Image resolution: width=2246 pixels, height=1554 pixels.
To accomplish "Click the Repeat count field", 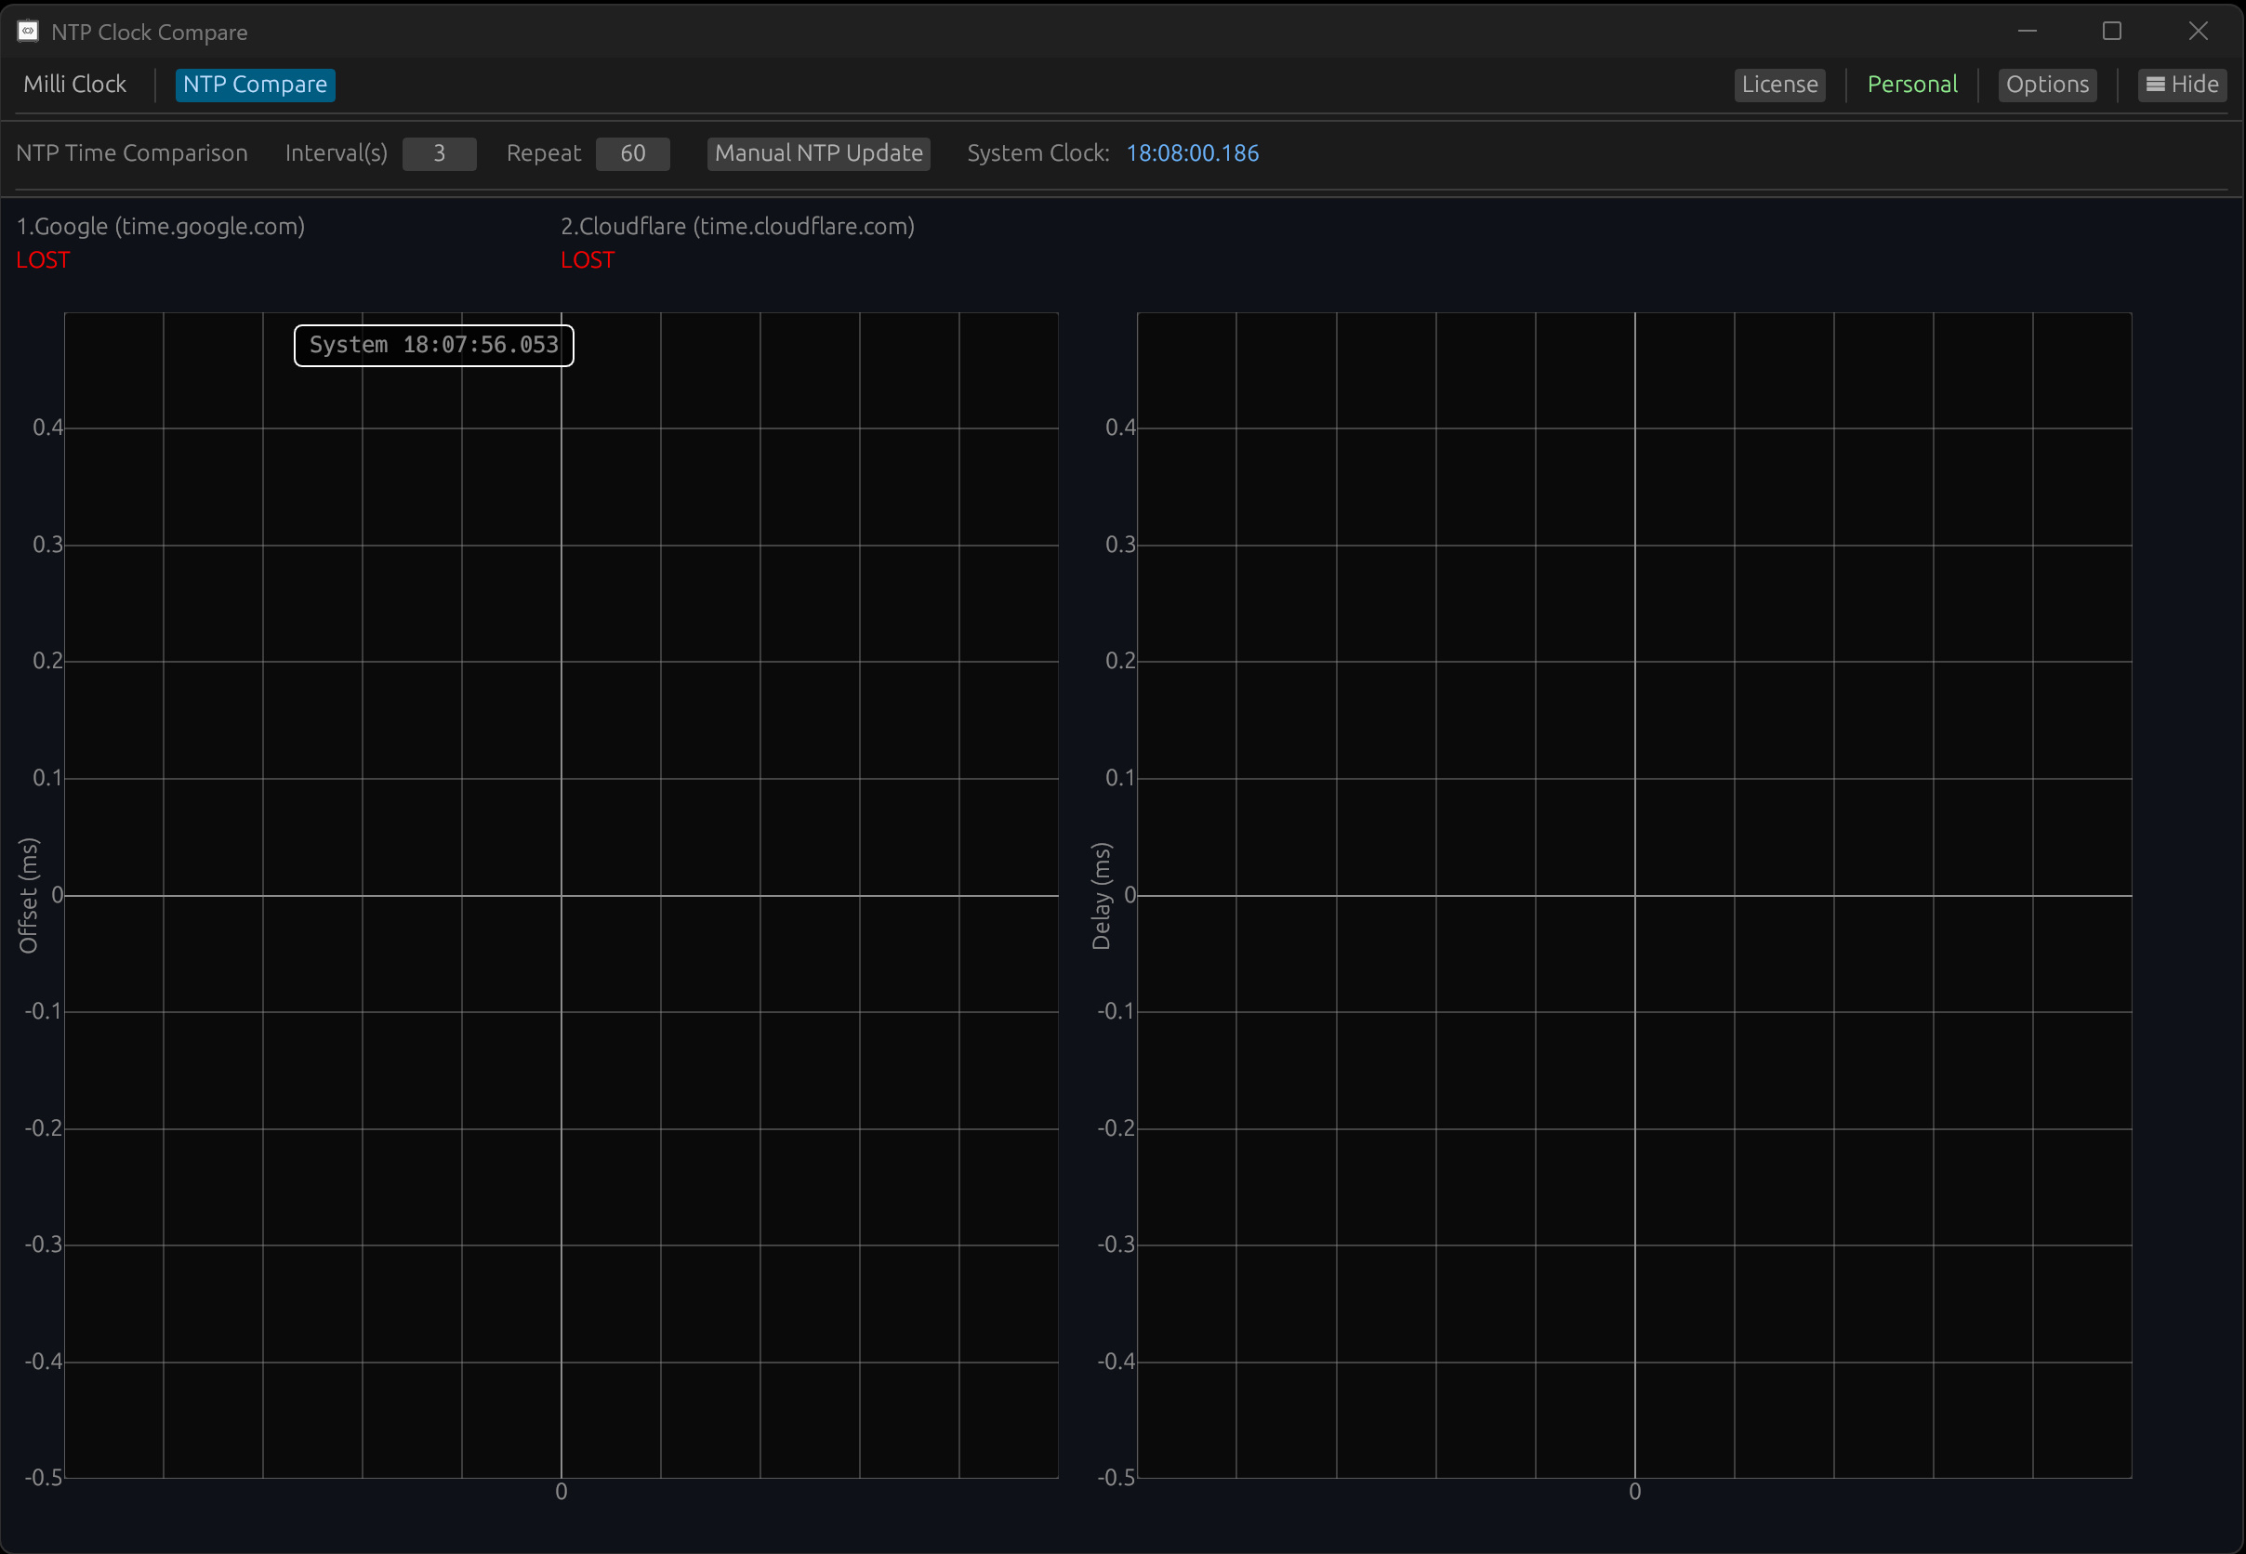I will click(x=632, y=154).
